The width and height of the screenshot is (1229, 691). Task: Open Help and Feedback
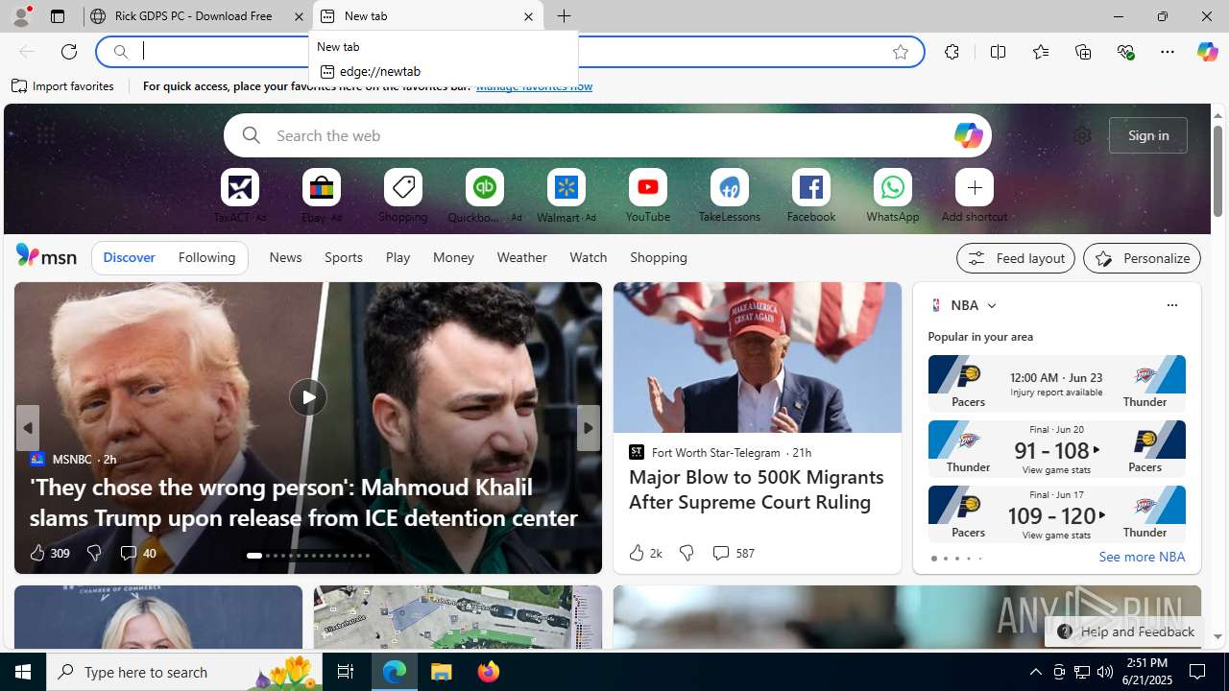point(1126,631)
